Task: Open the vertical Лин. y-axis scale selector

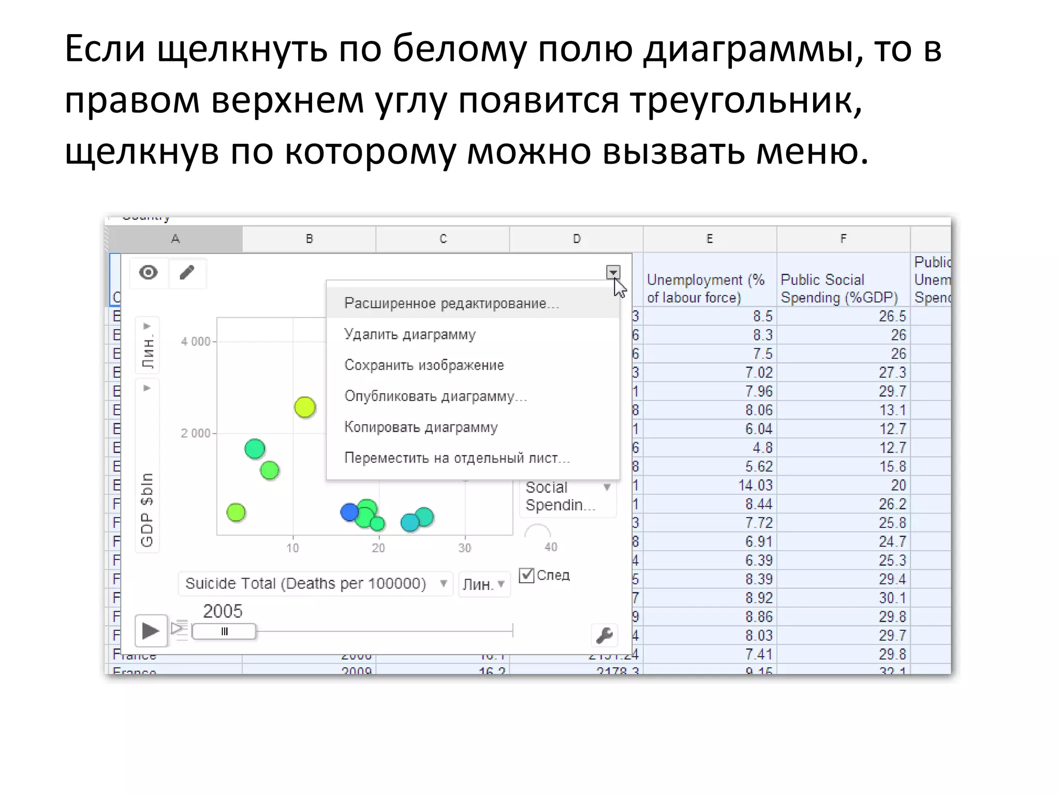Action: click(x=148, y=345)
